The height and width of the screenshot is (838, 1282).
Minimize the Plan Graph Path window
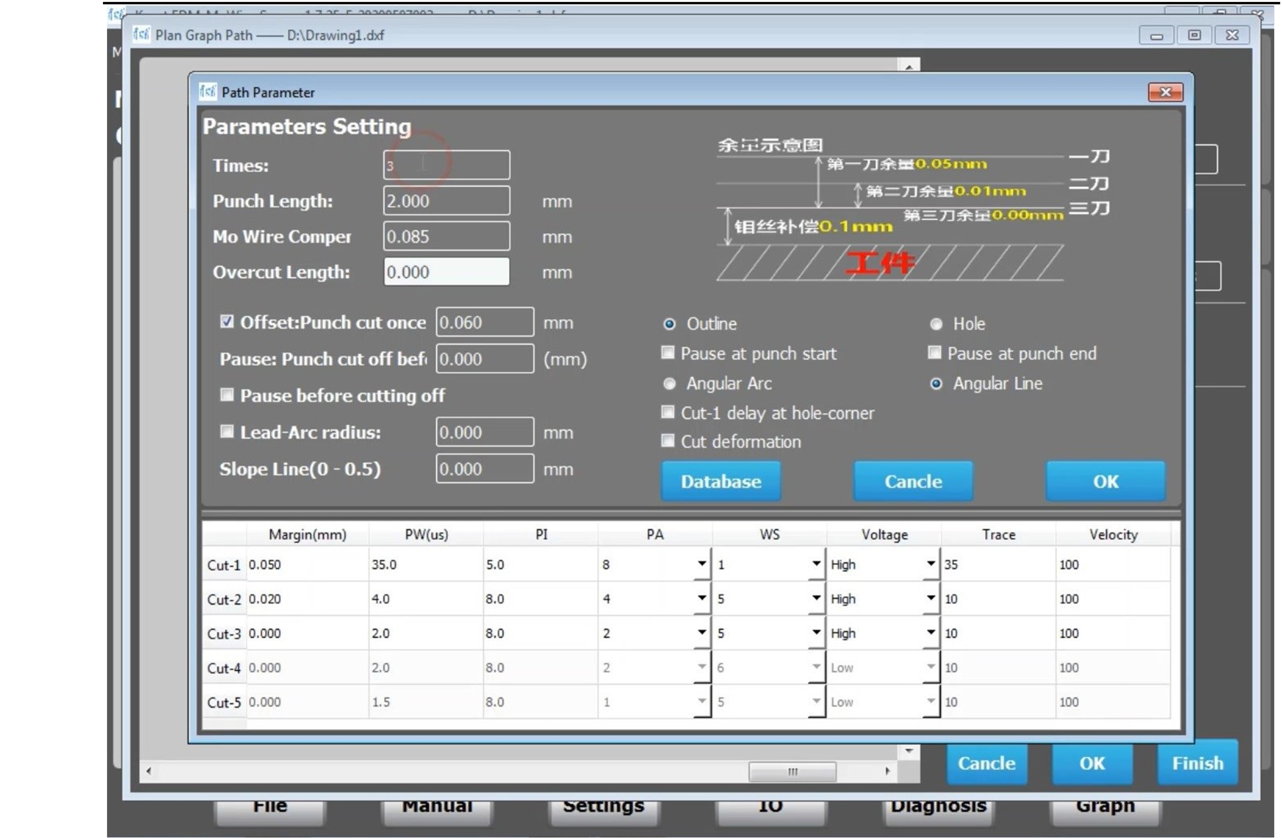click(x=1156, y=35)
